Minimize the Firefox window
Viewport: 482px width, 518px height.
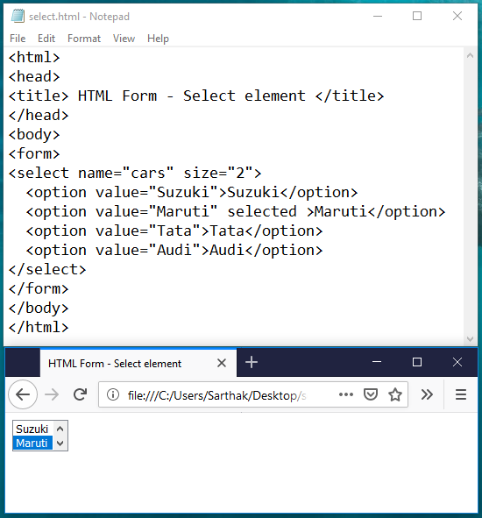click(x=377, y=362)
